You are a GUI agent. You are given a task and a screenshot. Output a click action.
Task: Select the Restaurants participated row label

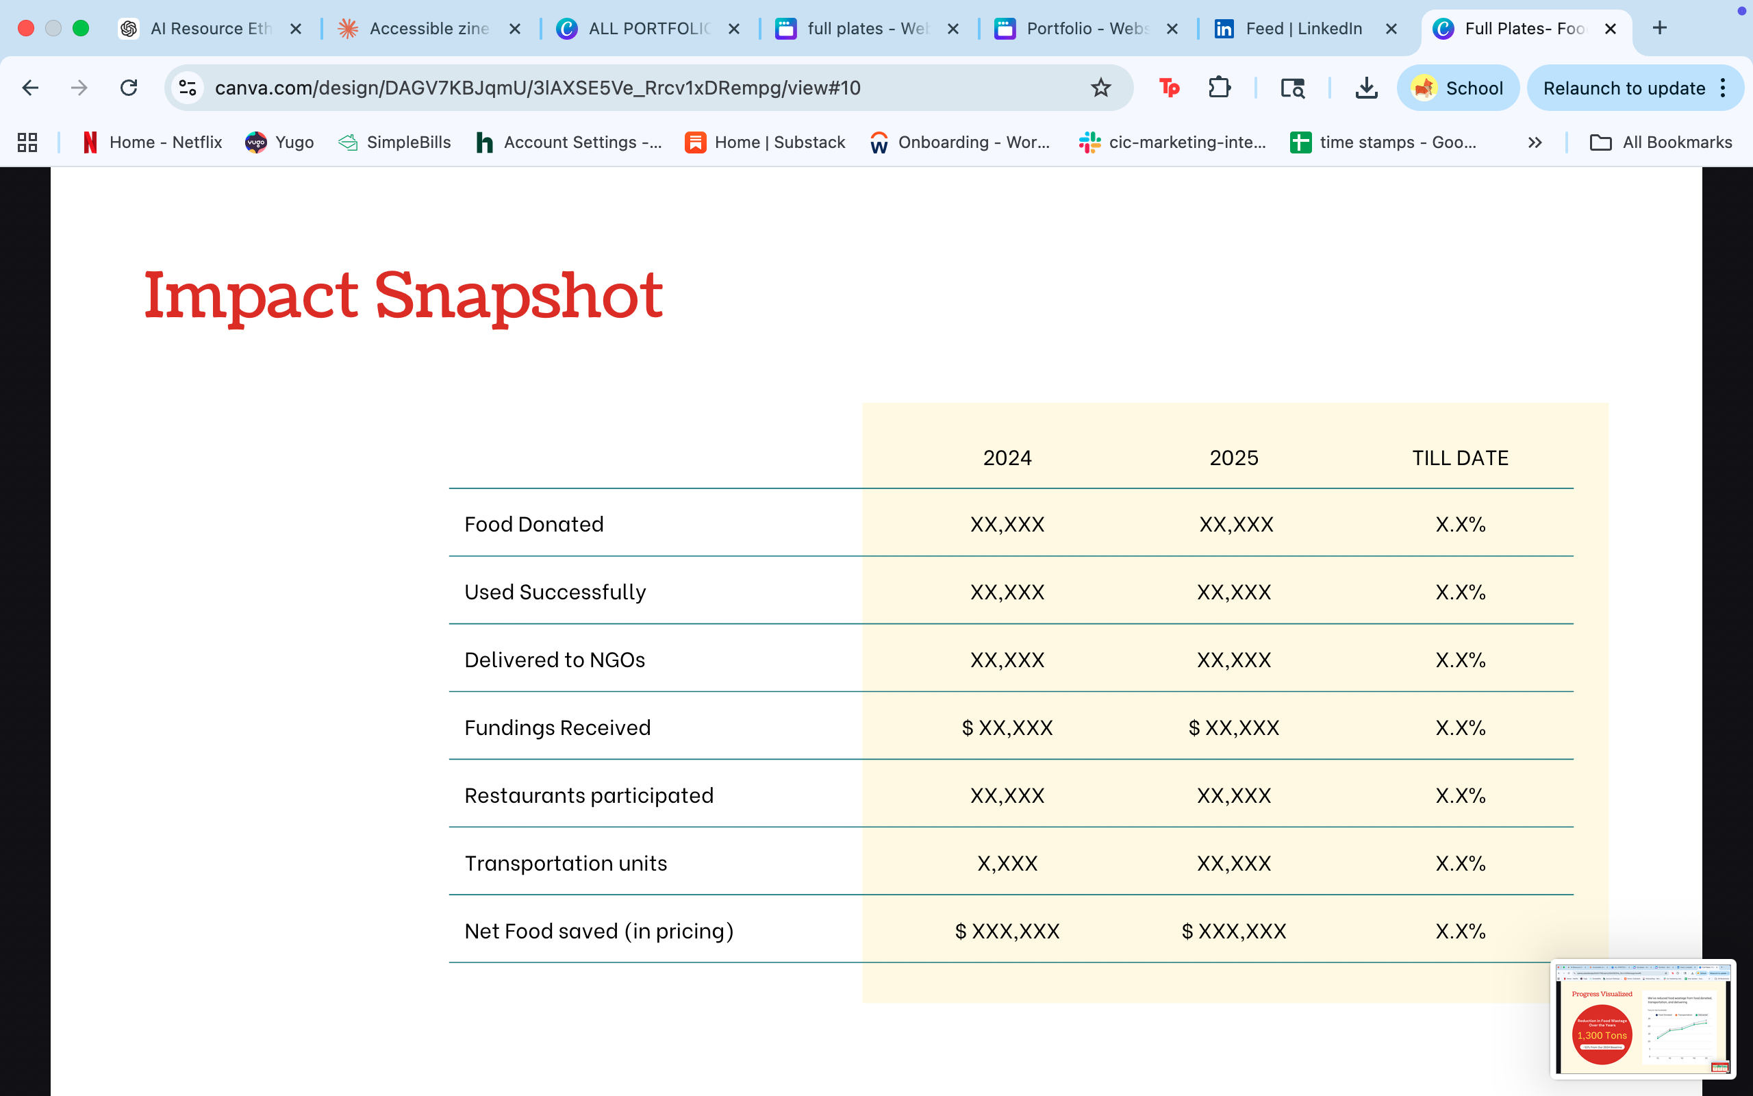tap(589, 795)
